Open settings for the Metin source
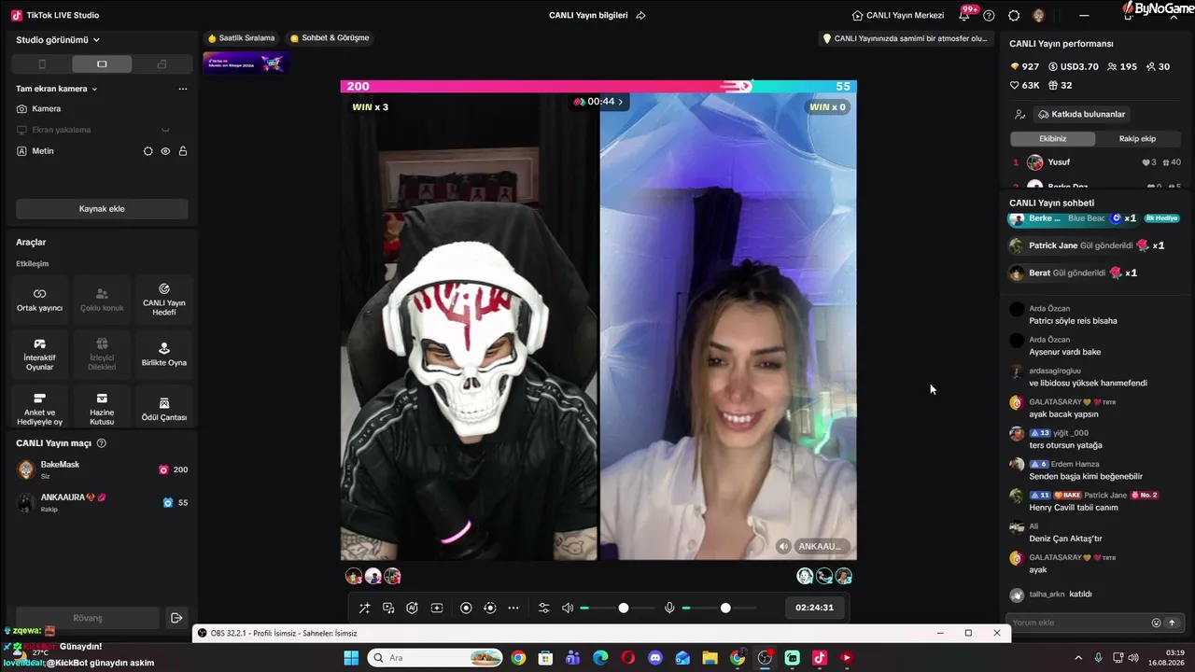Viewport: 1195px width, 672px height. pos(148,151)
